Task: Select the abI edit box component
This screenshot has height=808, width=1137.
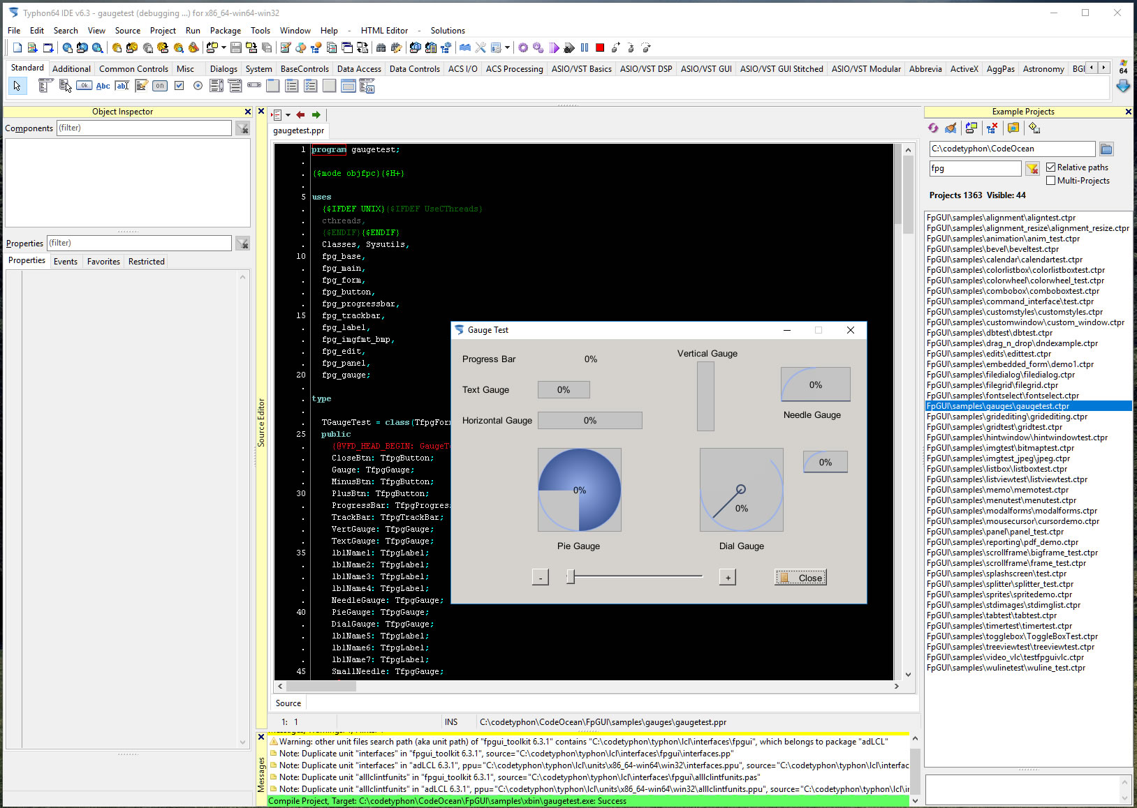Action: (x=122, y=86)
